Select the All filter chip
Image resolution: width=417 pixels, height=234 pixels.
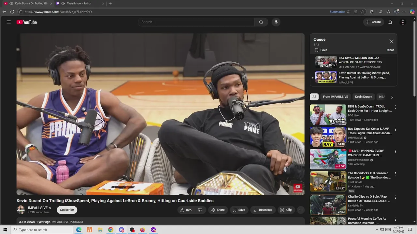[314, 97]
